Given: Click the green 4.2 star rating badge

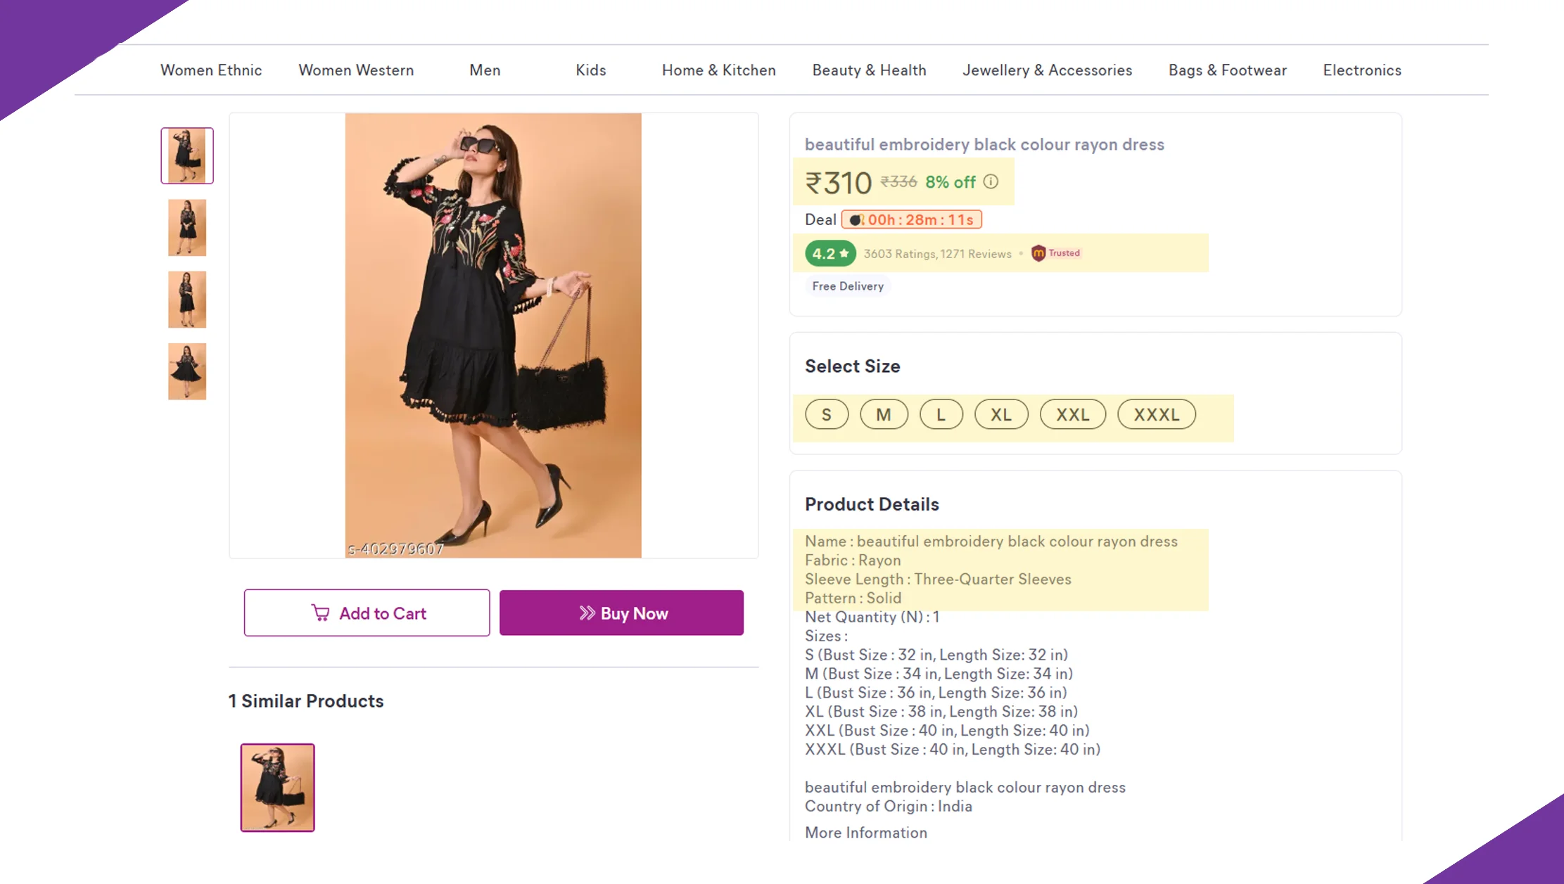Looking at the screenshot, I should click(830, 254).
